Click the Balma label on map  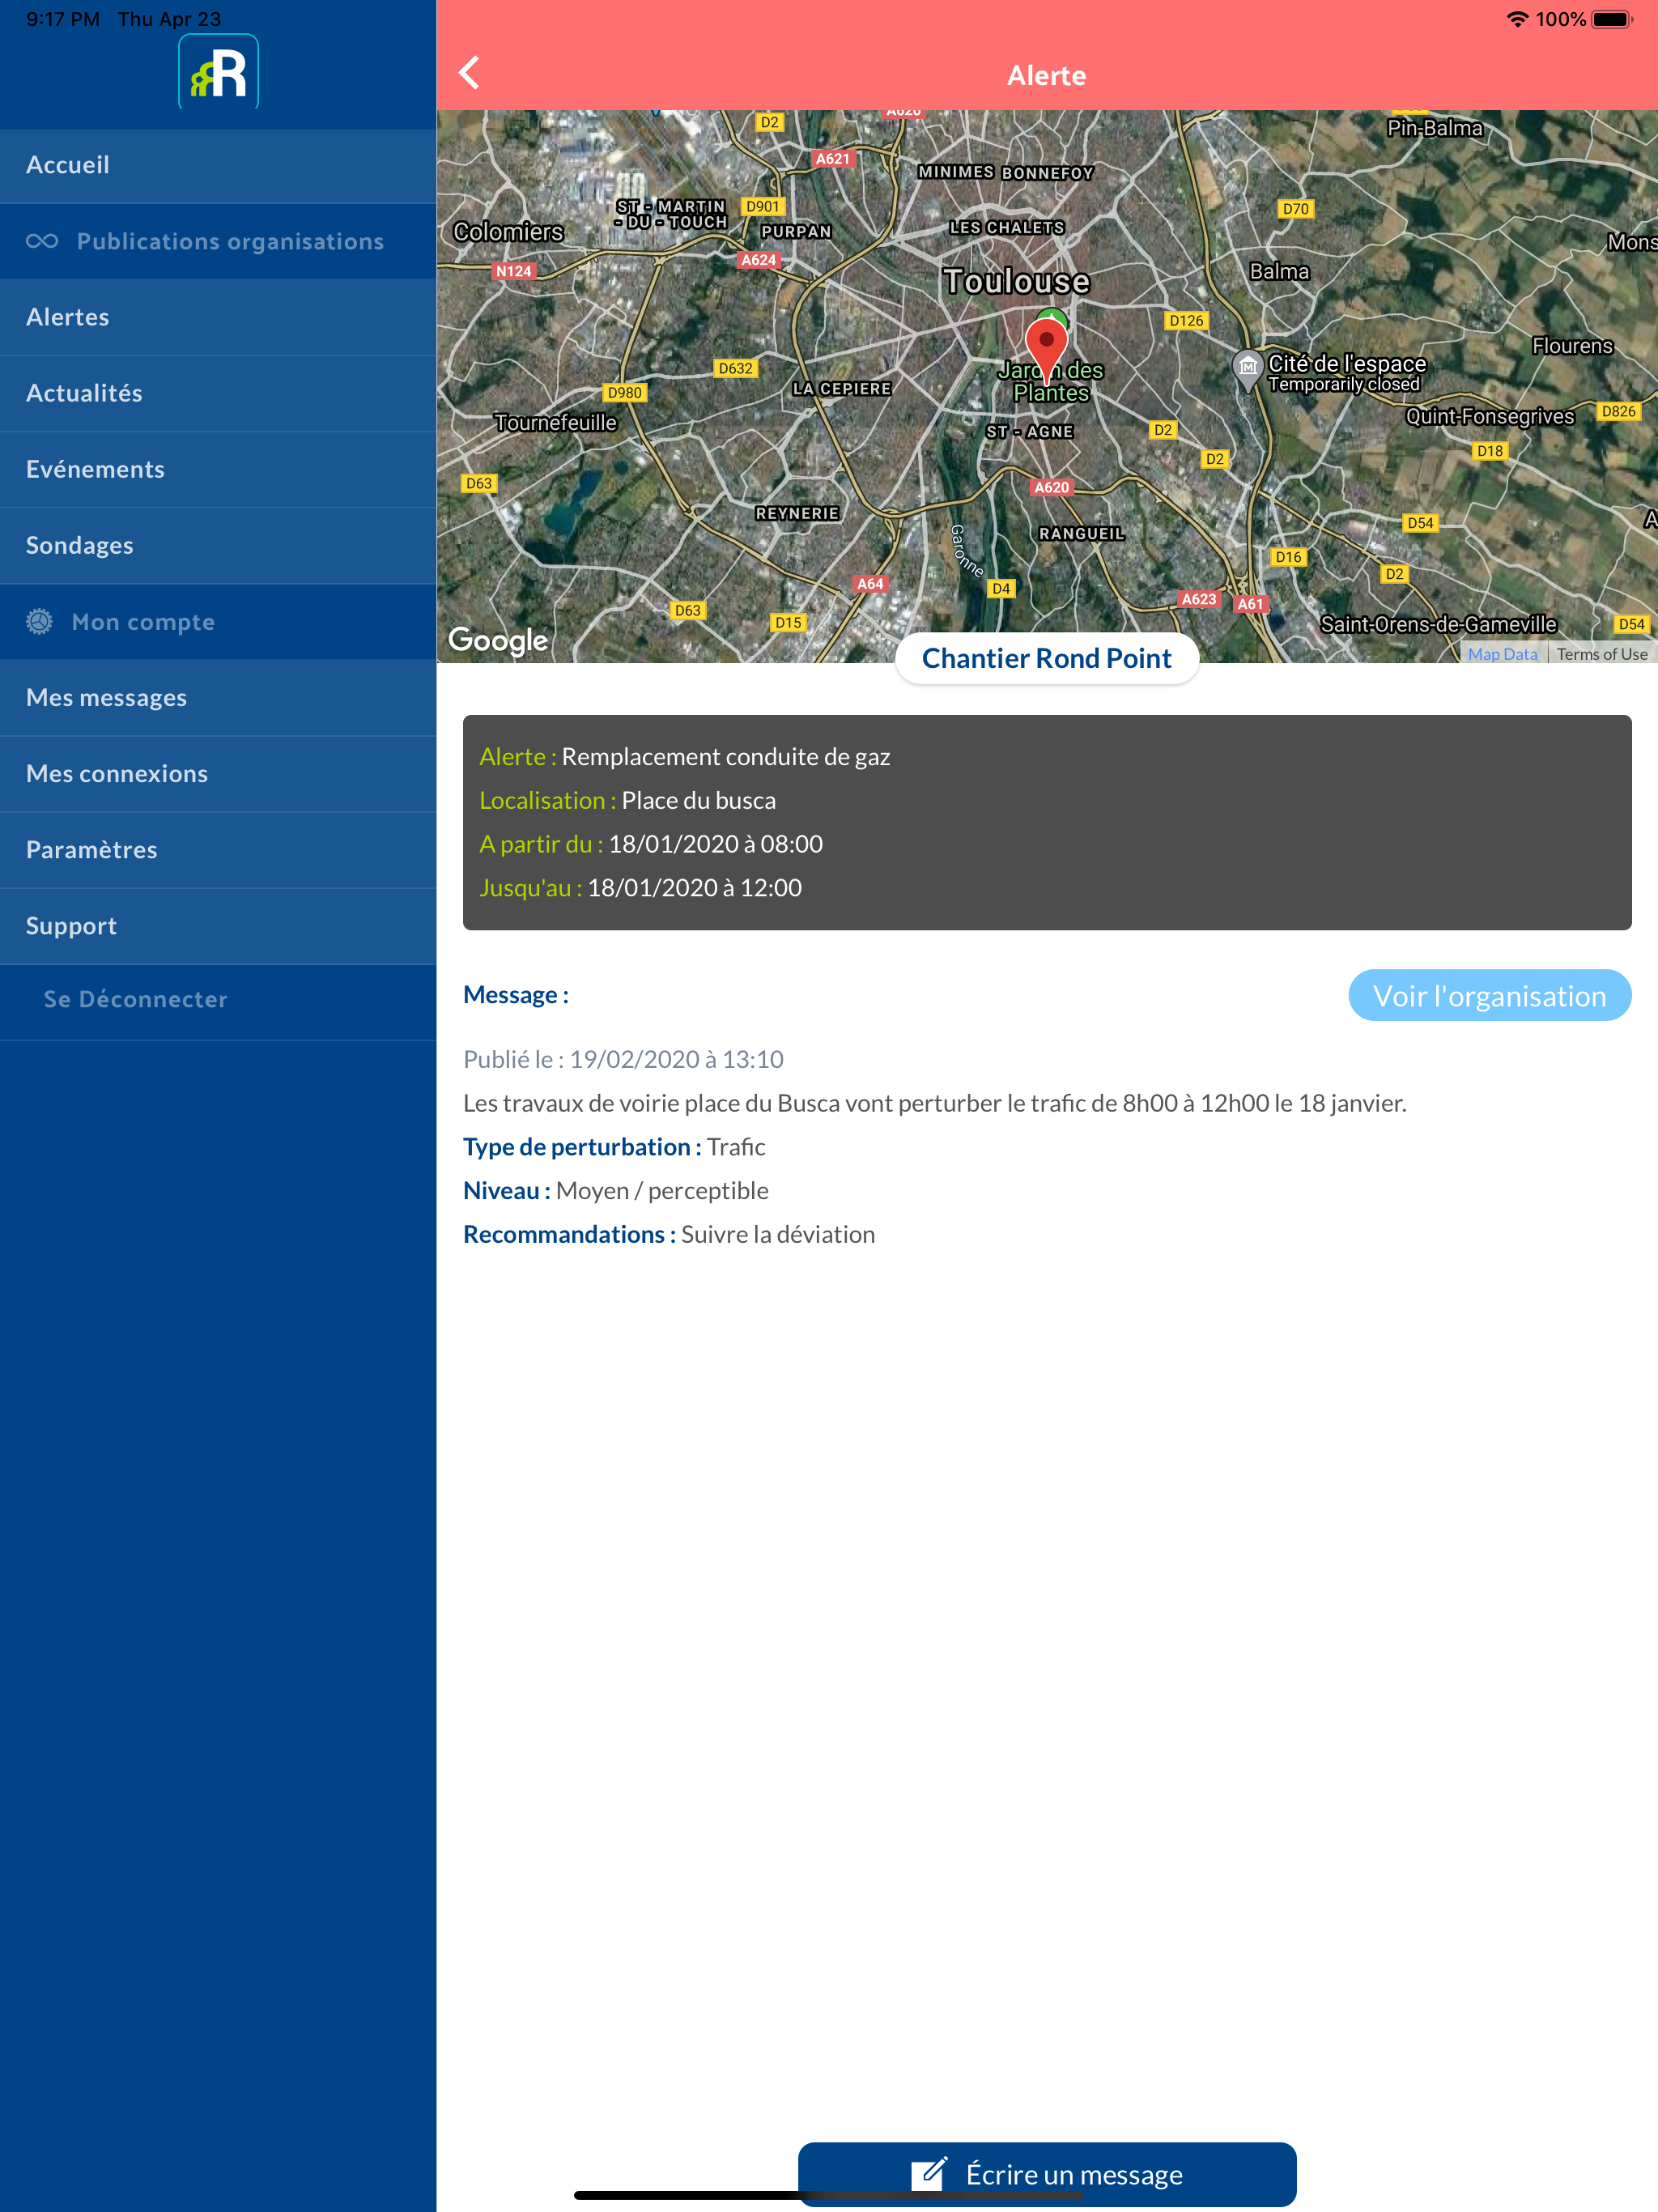point(1279,271)
